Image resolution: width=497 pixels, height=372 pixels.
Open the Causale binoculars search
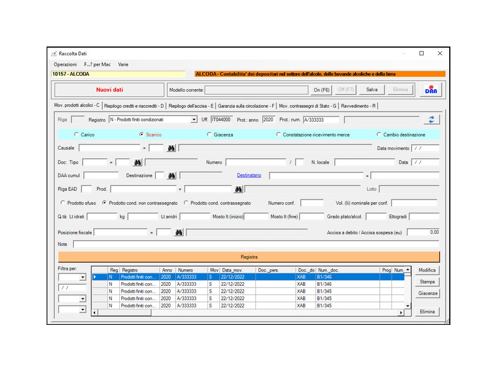[171, 148]
